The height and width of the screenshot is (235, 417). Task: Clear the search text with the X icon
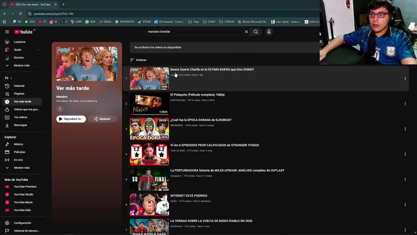246,32
